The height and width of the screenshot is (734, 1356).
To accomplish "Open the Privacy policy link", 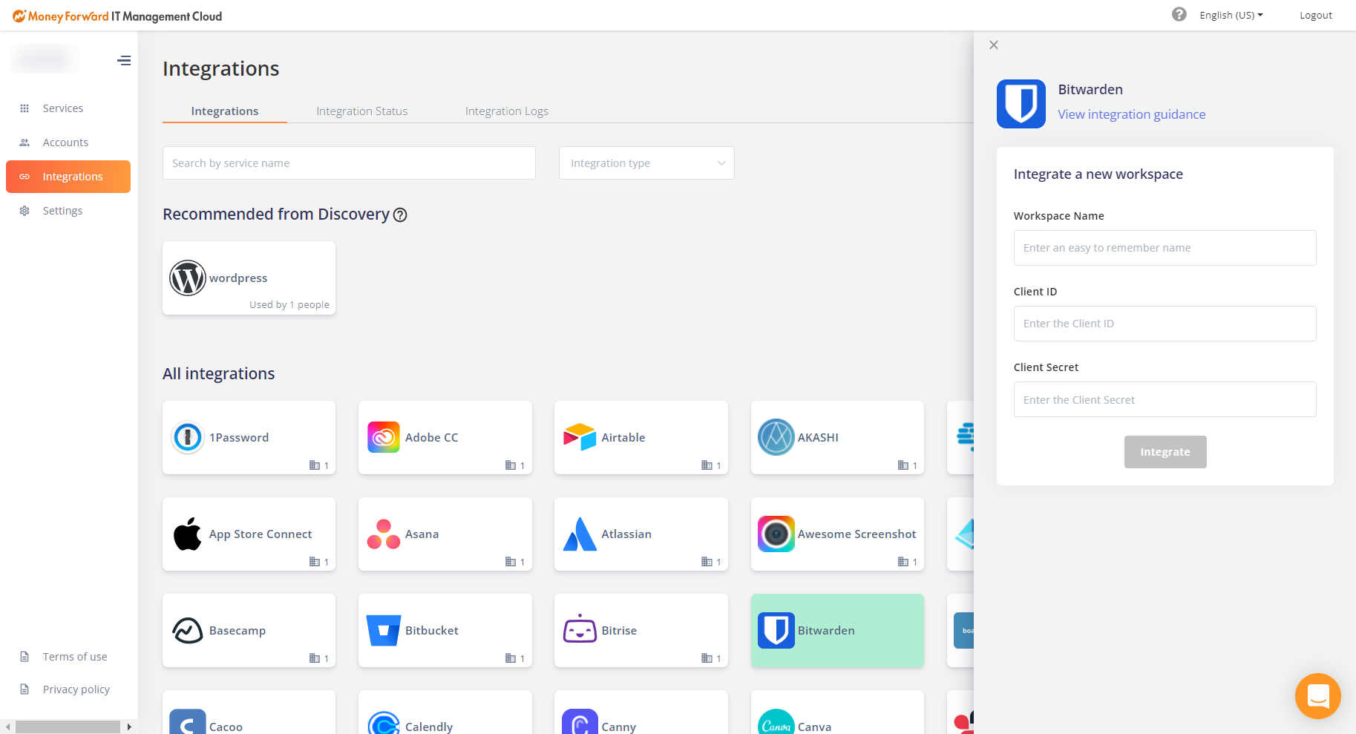I will 76,689.
